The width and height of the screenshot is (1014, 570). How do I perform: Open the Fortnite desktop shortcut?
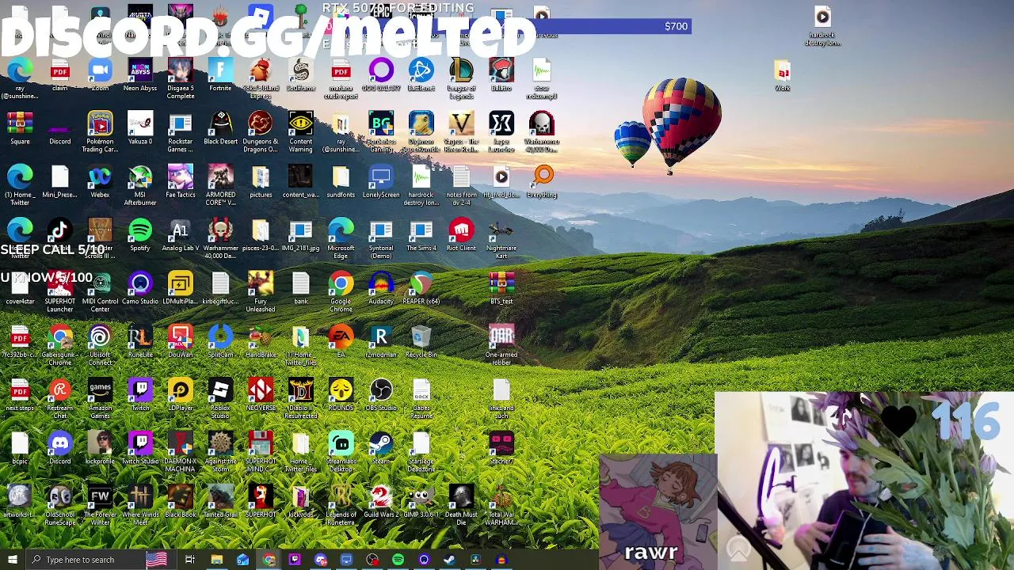(220, 75)
